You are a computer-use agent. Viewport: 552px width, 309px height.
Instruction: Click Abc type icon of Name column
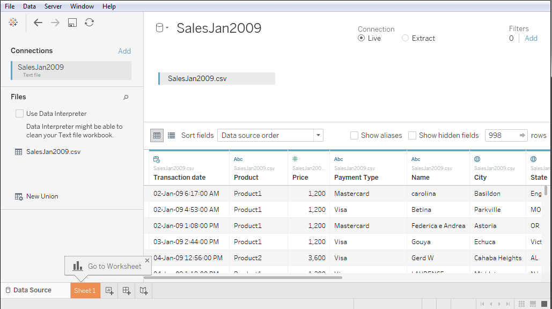pyautogui.click(x=416, y=159)
